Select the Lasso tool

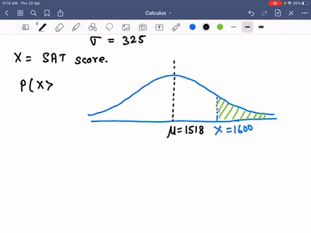(109, 27)
